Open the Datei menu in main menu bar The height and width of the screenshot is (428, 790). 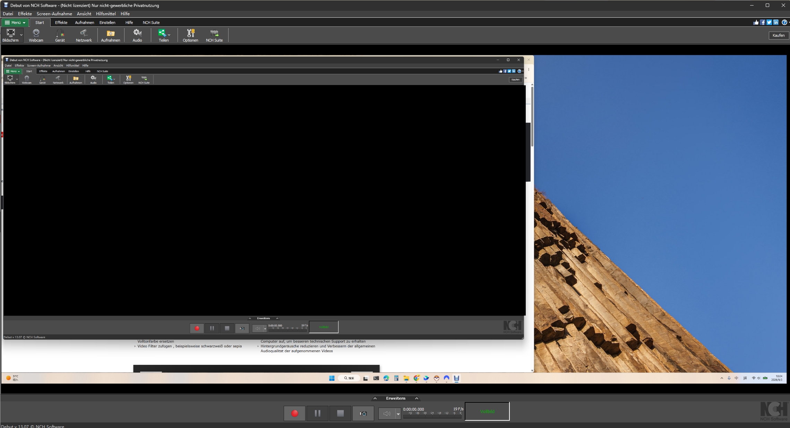(x=8, y=14)
